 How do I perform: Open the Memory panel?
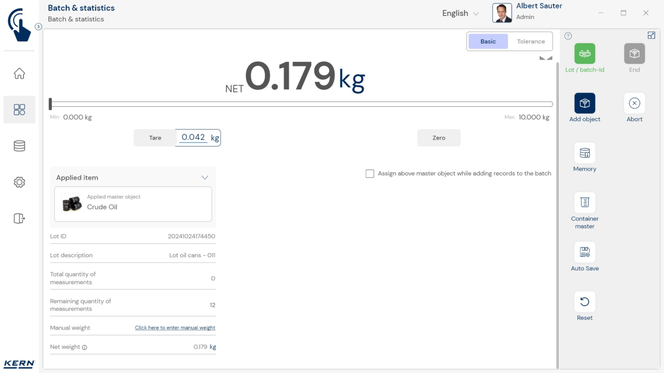585,153
